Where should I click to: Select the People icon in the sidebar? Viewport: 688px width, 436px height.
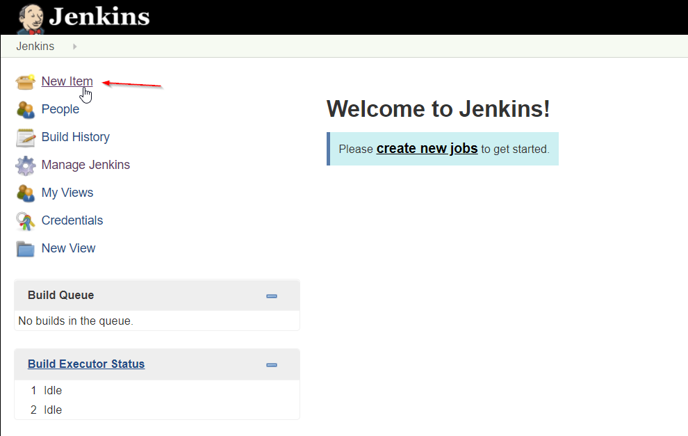(25, 109)
